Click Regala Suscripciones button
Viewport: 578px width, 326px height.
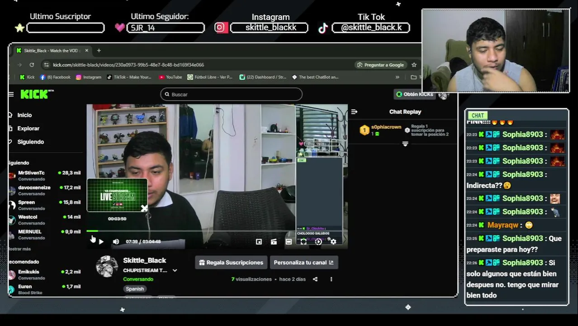(x=231, y=263)
